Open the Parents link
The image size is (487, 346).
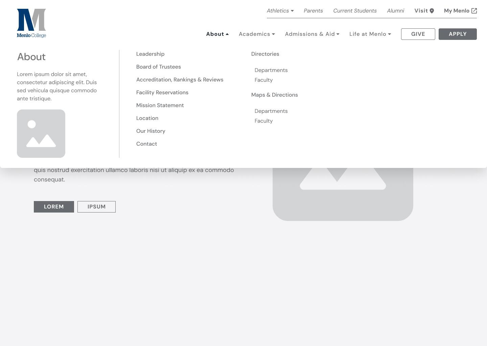(x=313, y=11)
